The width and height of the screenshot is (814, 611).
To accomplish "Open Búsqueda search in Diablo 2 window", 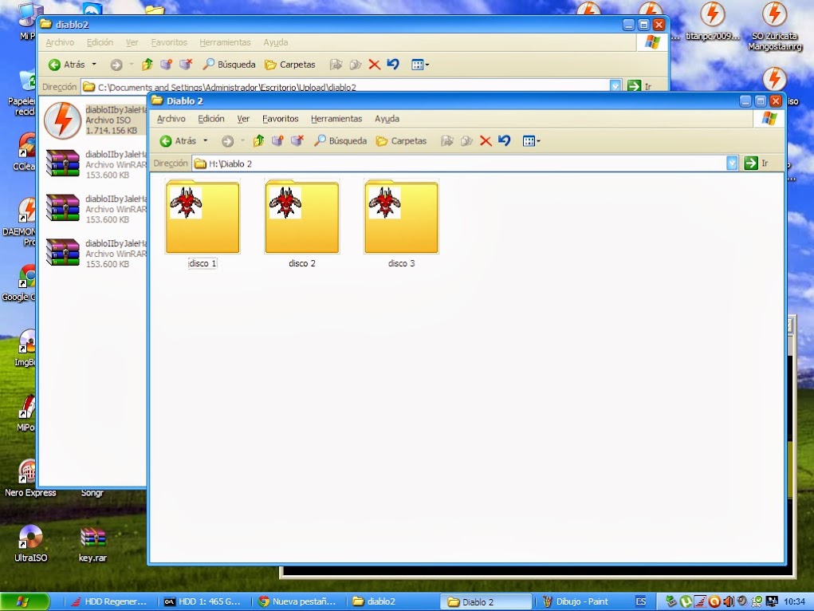I will pos(340,141).
